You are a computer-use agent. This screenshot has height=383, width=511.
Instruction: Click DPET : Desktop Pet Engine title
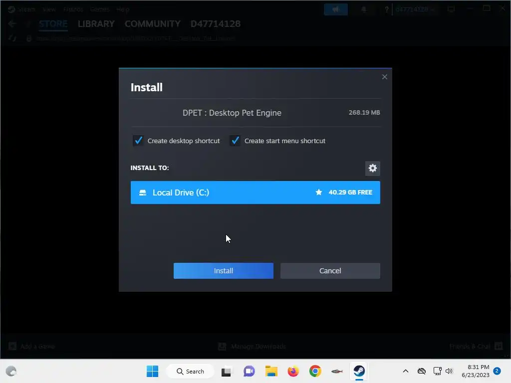click(232, 113)
